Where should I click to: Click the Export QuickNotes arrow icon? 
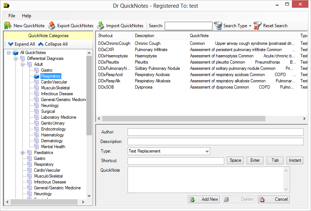pyautogui.click(x=51, y=26)
